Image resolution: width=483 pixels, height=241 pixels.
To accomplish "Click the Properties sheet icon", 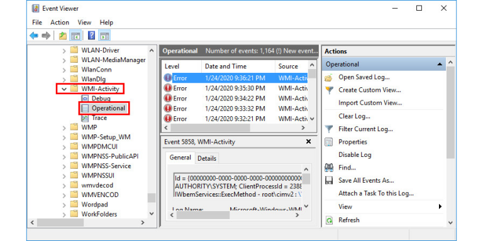I will (329, 142).
